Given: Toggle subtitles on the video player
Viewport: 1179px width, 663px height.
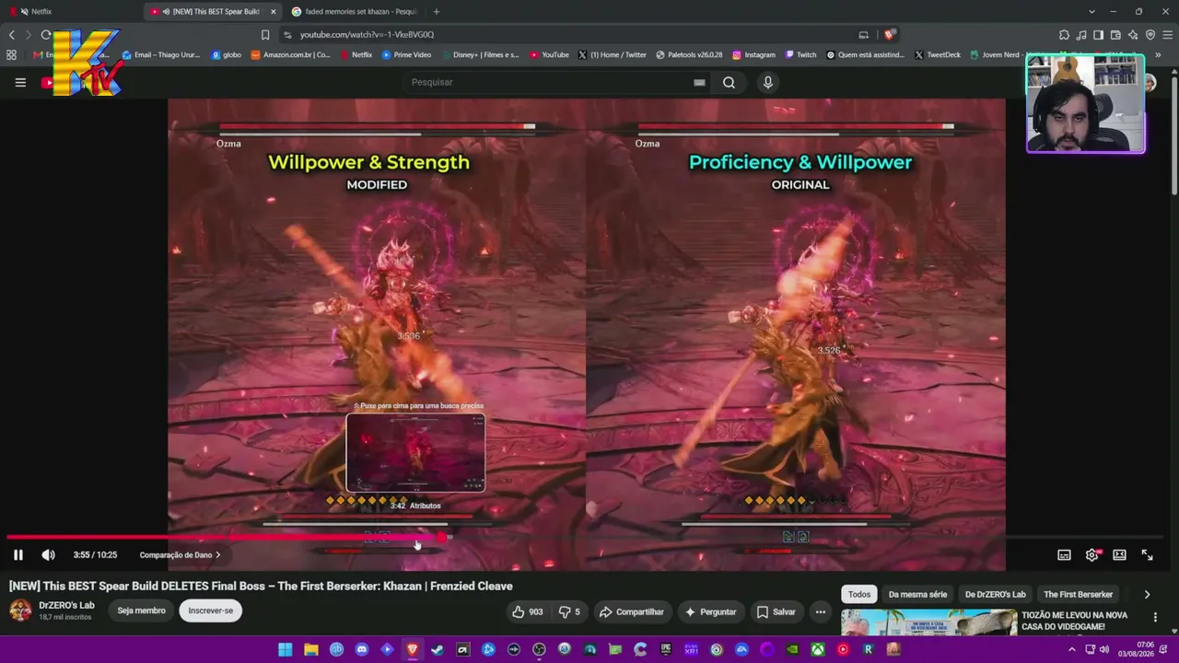Looking at the screenshot, I should point(1064,555).
